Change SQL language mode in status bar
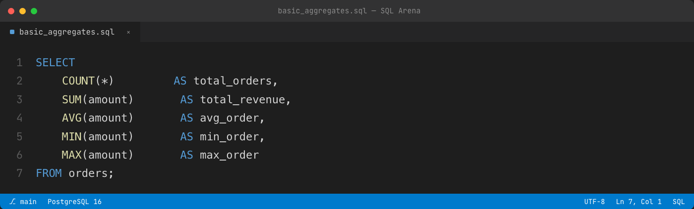 coord(679,202)
